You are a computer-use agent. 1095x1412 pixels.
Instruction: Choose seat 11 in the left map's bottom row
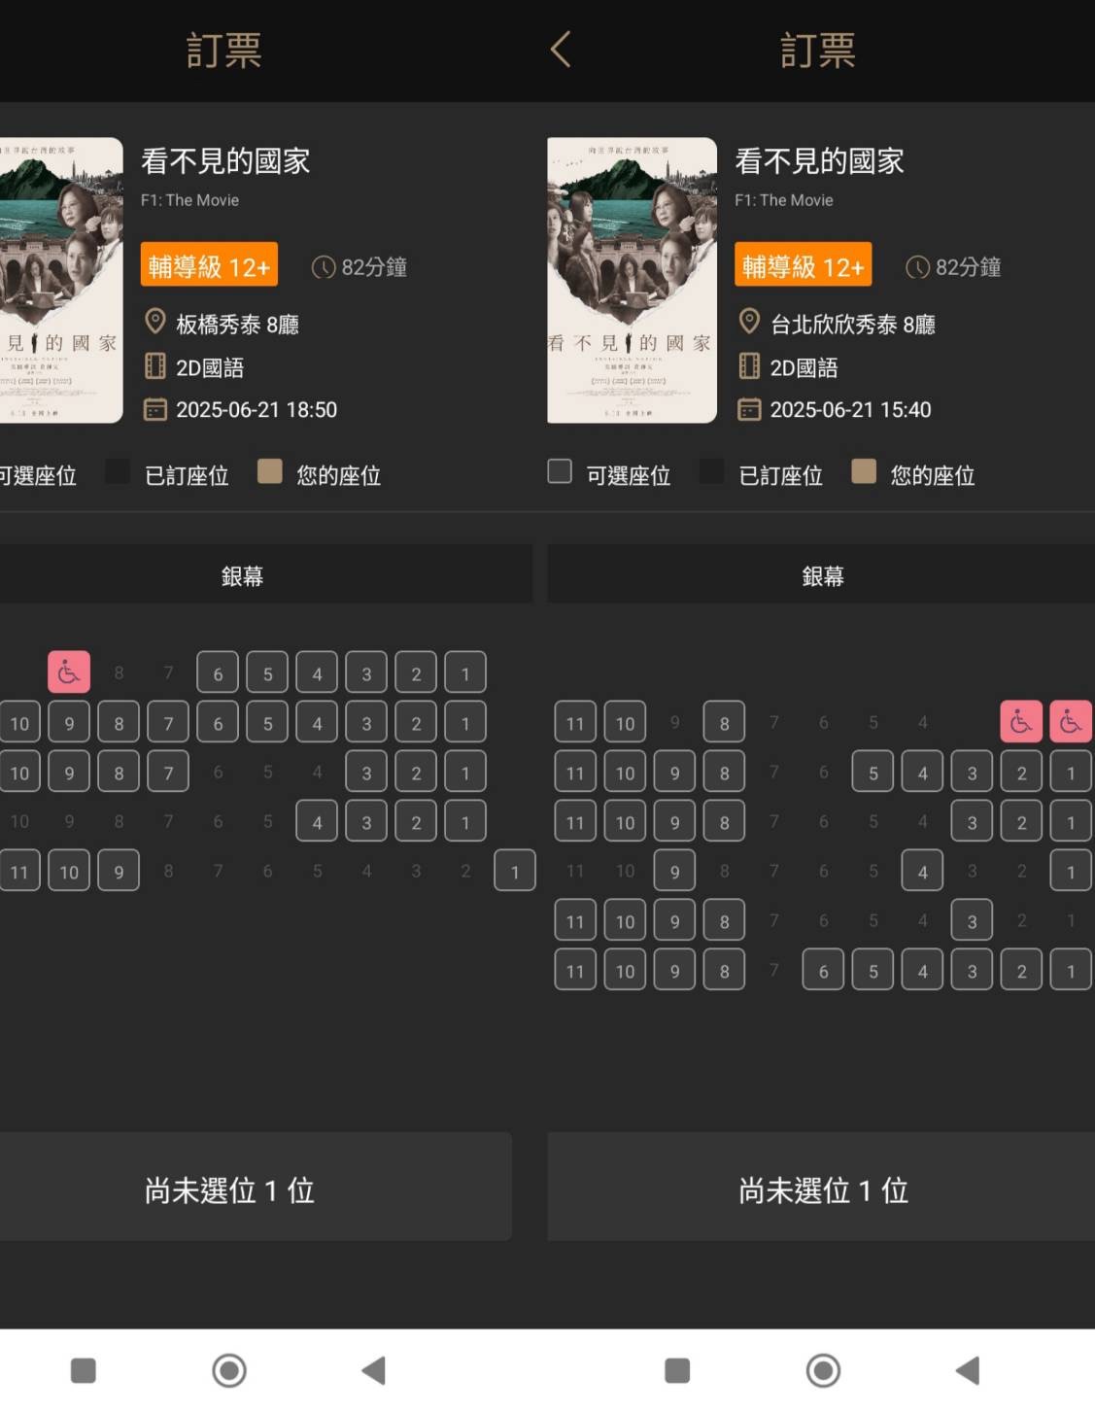tap(19, 871)
